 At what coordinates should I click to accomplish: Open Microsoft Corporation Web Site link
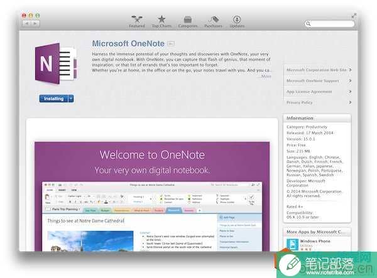point(318,70)
